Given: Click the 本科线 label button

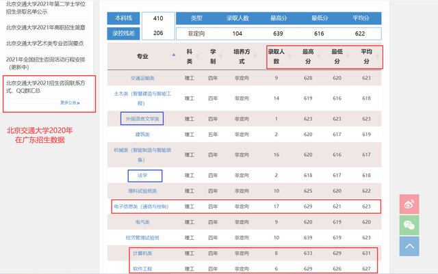Looking at the screenshot, I should tap(123, 18).
